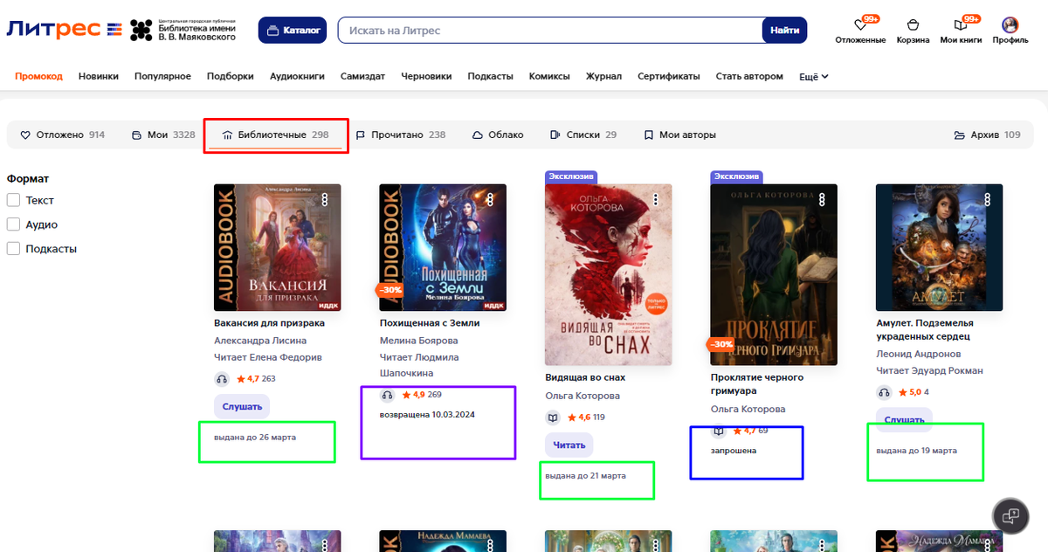This screenshot has height=552, width=1048.
Task: Open Новинки in the navigation bar
Action: click(x=99, y=76)
